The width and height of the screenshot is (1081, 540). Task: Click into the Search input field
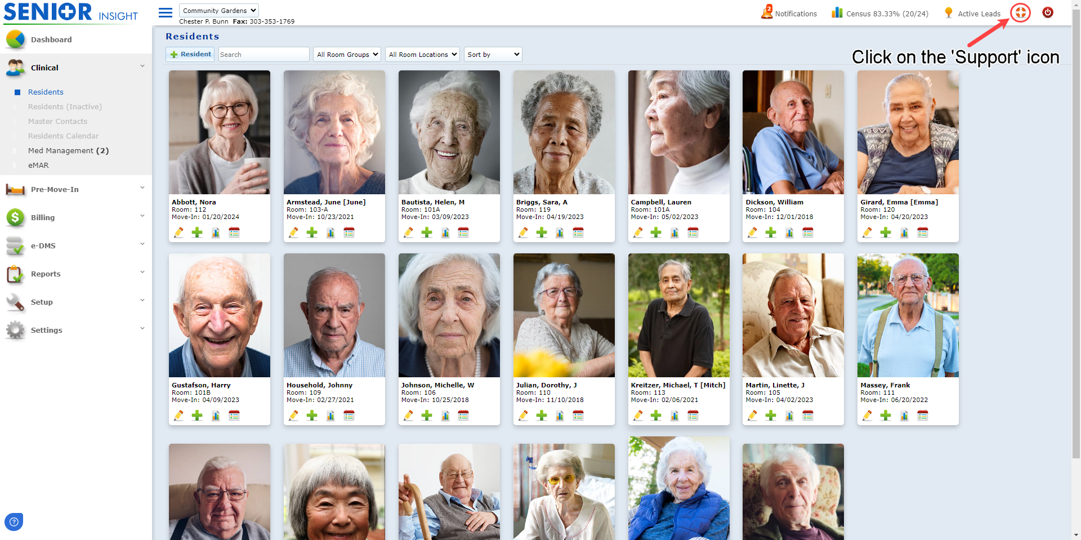pyautogui.click(x=263, y=54)
